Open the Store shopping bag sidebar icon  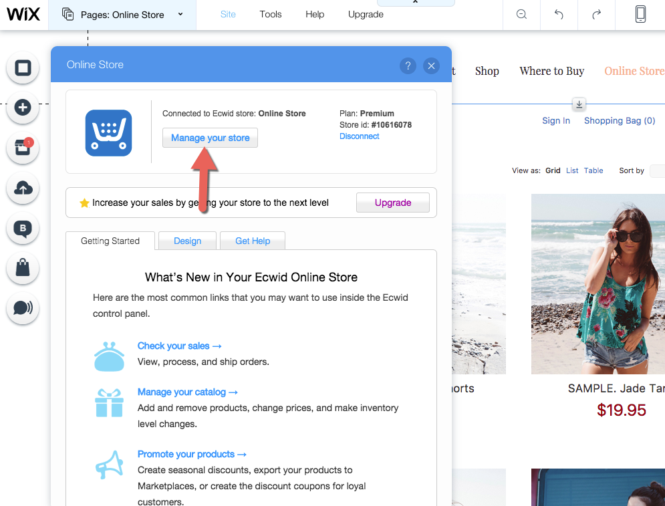coord(23,268)
